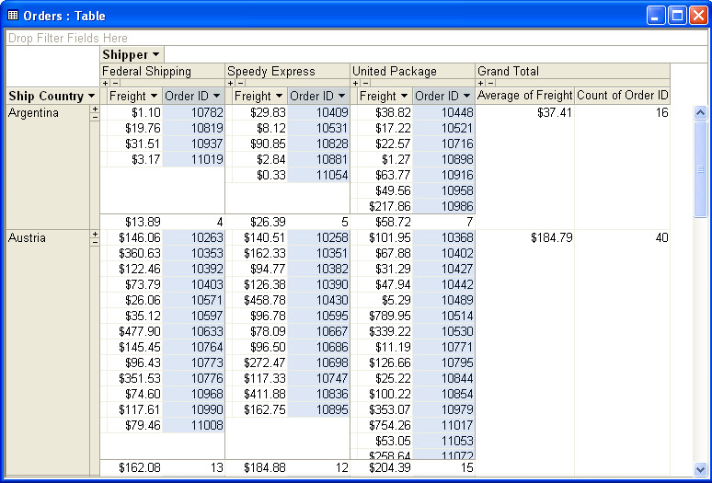The image size is (712, 483).
Task: Collapse details under United Package
Action: [364, 83]
